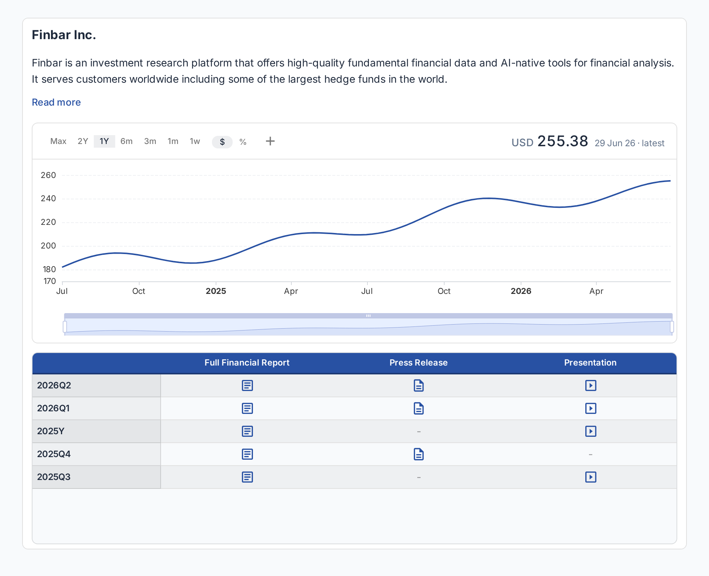Click the navigator top scrollbar grip
Screen dimensions: 709x576
(x=368, y=316)
